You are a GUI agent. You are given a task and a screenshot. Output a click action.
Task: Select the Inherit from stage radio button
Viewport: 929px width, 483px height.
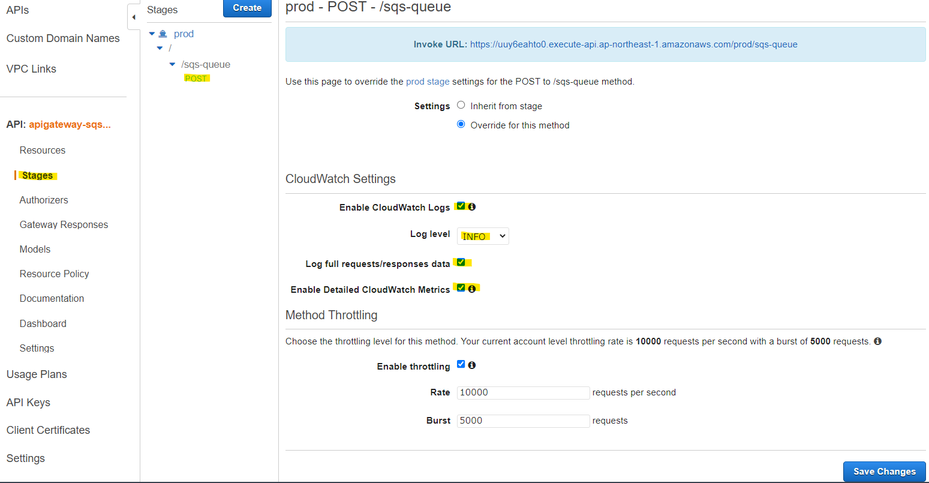point(461,105)
